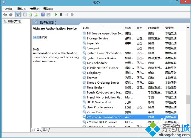Click the Forward arrow toolbar icon
Screen dimensions: 191x138
10,15
